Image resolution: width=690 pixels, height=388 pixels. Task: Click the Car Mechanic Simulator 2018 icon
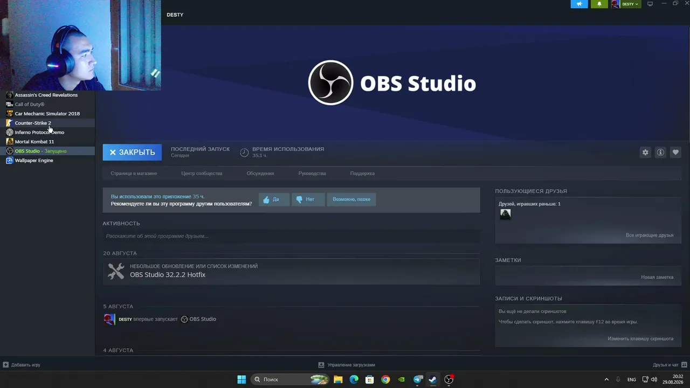pyautogui.click(x=10, y=114)
